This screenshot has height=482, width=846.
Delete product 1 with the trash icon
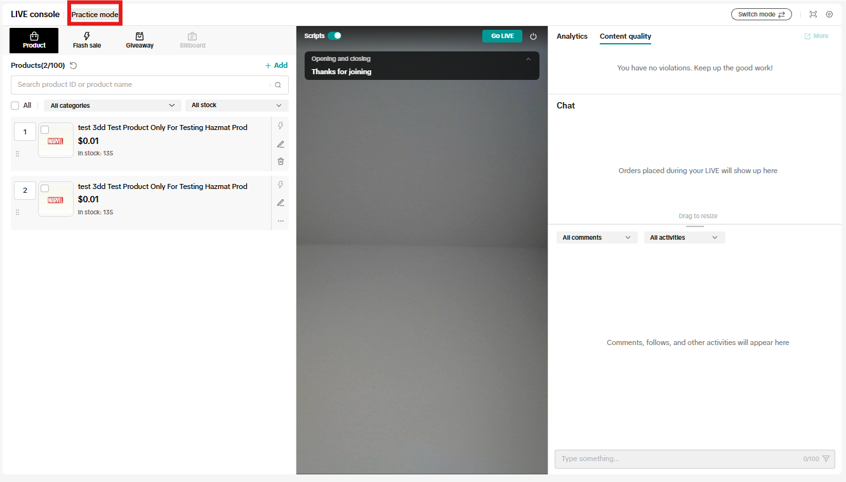point(281,162)
